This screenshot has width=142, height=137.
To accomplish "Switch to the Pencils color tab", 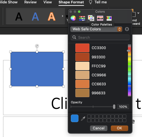I will pyautogui.click(x=109, y=18).
